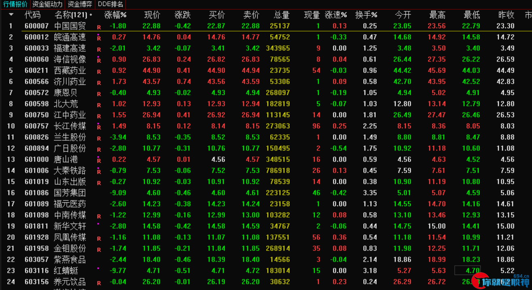Screen dimensions: 532x290
Task: Click 北大荒 bid price 12.93
Action: [x=216, y=104]
